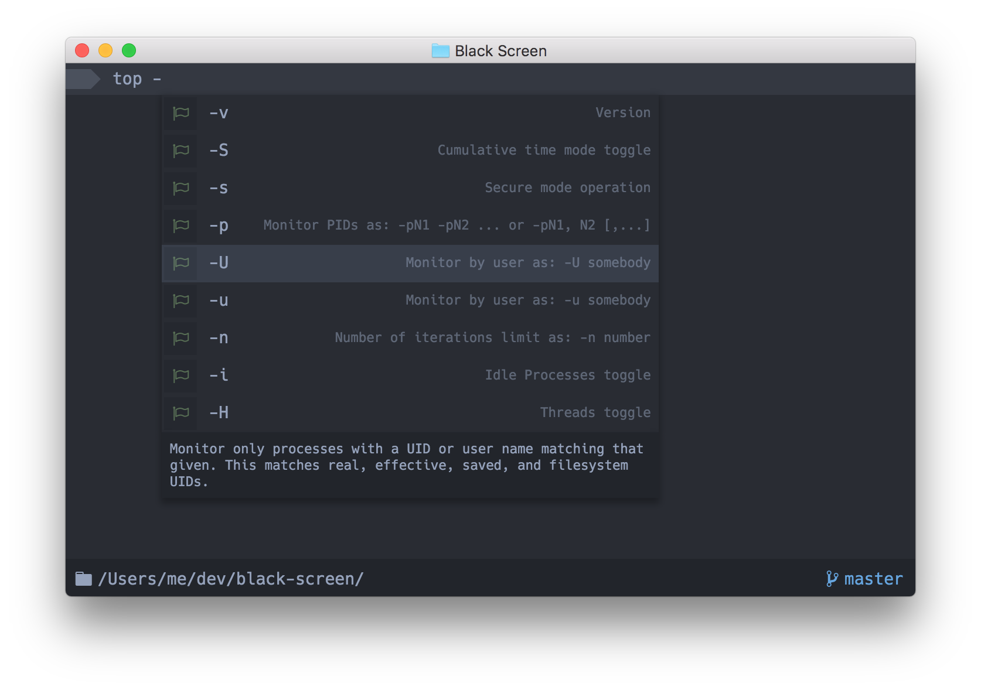Click the flag icon beside -v option
The height and width of the screenshot is (690, 981).
click(181, 113)
